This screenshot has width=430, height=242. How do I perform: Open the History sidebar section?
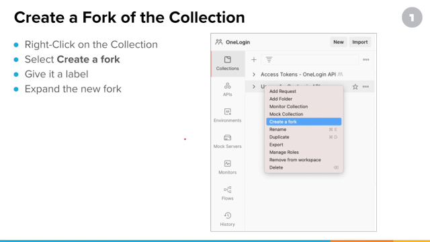pyautogui.click(x=227, y=219)
